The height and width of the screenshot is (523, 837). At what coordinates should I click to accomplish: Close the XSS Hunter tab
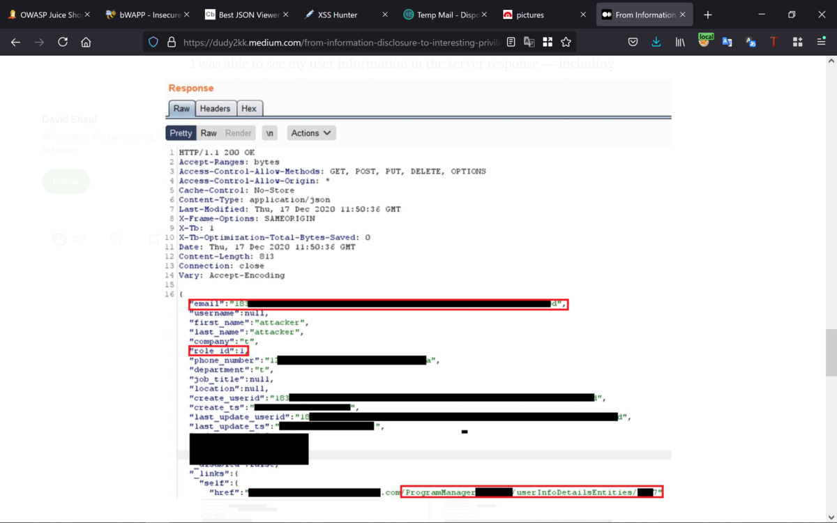click(385, 15)
